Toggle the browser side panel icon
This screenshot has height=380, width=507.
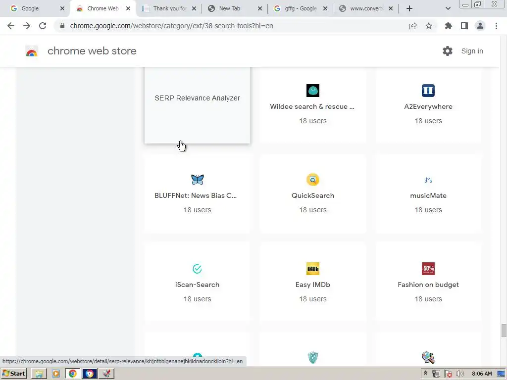pyautogui.click(x=464, y=26)
